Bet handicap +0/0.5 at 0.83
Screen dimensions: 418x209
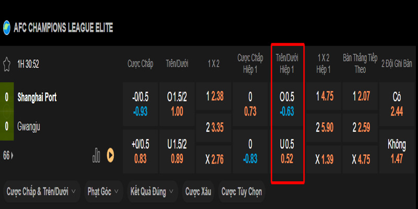(141, 152)
